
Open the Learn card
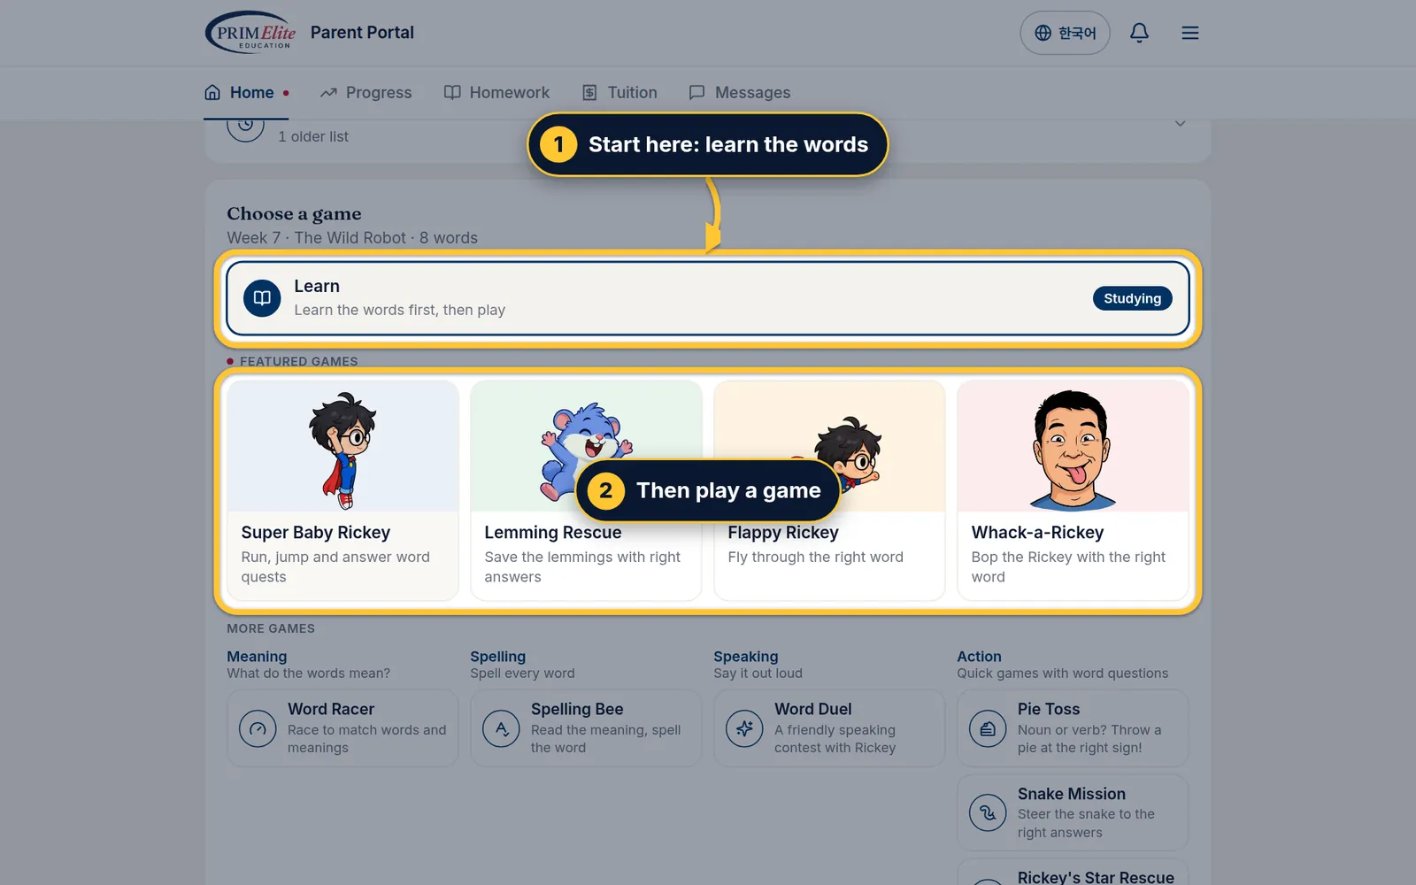point(708,298)
